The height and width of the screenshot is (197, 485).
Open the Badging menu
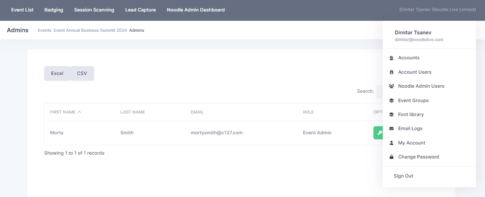53,10
